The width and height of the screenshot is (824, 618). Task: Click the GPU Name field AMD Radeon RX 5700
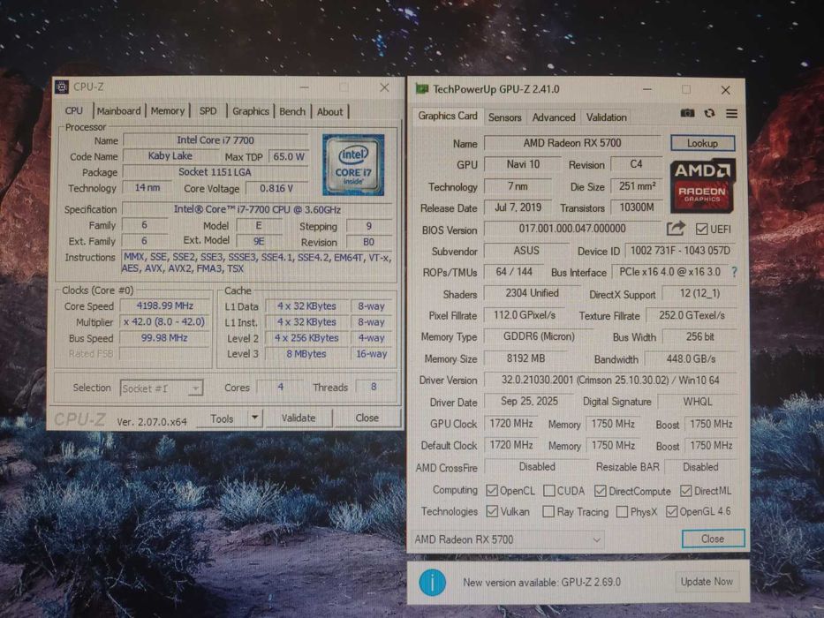click(x=572, y=143)
